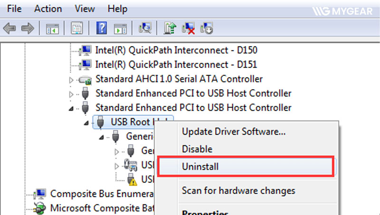Select the USB device icon with yellow warning
The width and height of the screenshot is (380, 215).
pyautogui.click(x=133, y=180)
